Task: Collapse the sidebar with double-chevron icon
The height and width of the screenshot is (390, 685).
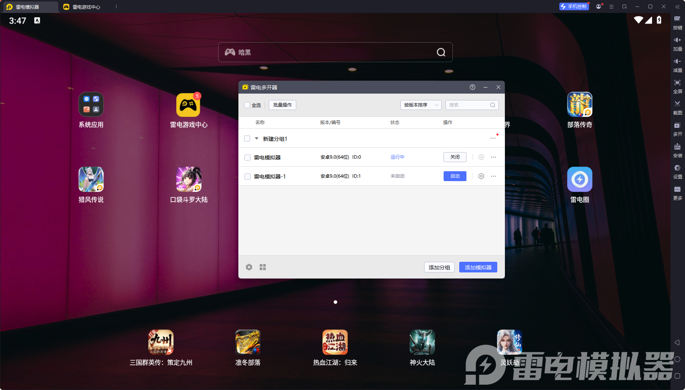Action: (677, 6)
